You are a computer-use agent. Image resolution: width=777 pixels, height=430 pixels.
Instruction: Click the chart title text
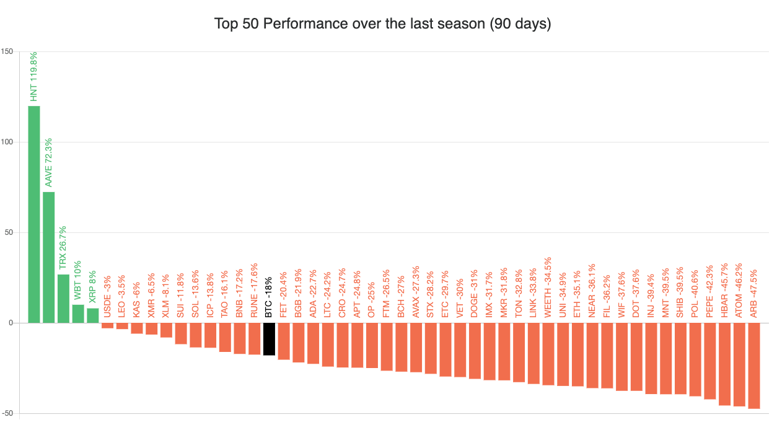(382, 24)
